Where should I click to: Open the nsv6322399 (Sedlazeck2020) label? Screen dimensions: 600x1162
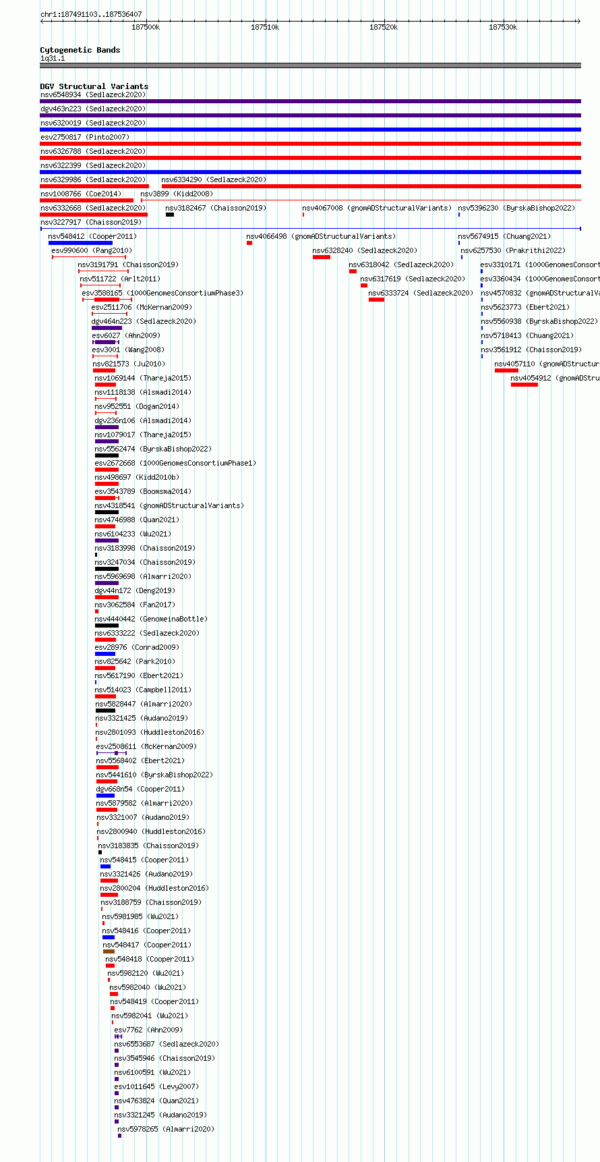(93, 165)
